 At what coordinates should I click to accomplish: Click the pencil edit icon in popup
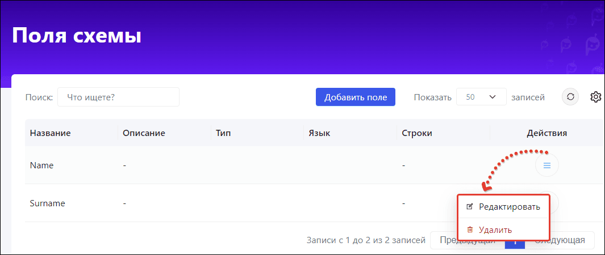click(x=470, y=206)
